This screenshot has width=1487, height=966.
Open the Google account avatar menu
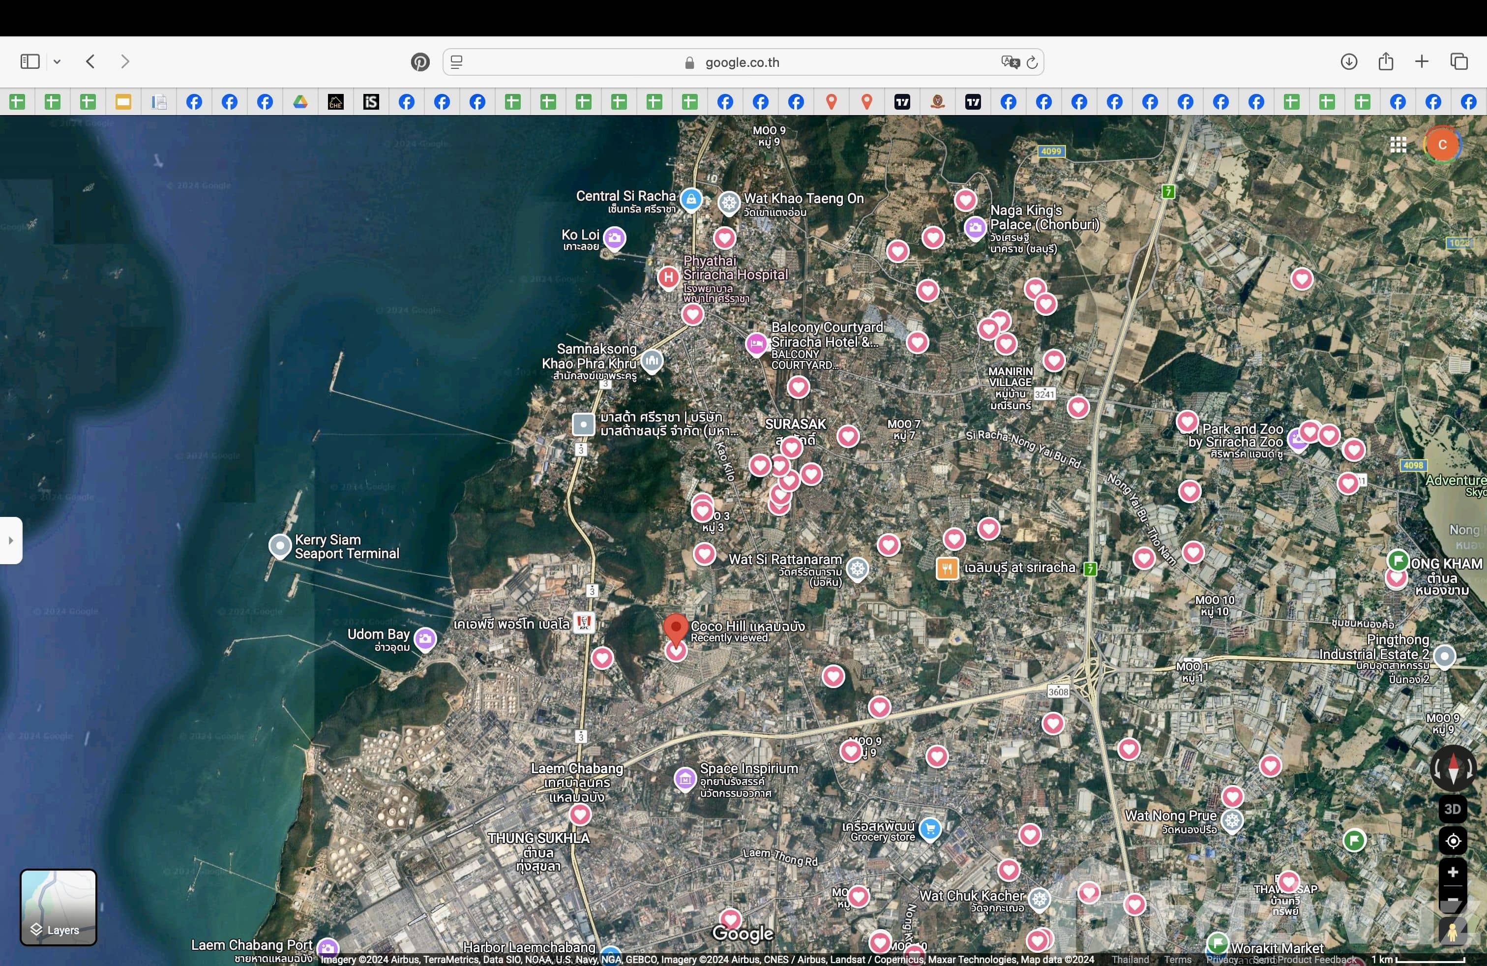1442,145
